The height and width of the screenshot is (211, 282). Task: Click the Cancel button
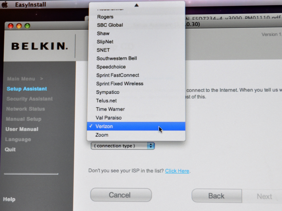[121, 195]
